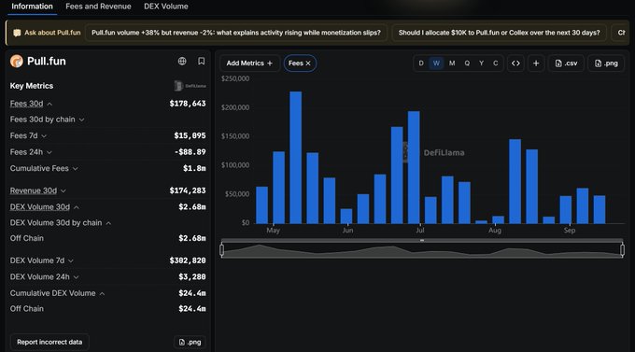Click the -$88.89 Fees 24h value
The width and height of the screenshot is (635, 352).
point(190,152)
